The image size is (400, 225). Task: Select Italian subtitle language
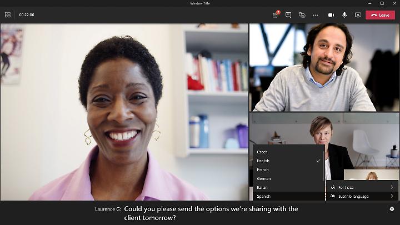288,187
